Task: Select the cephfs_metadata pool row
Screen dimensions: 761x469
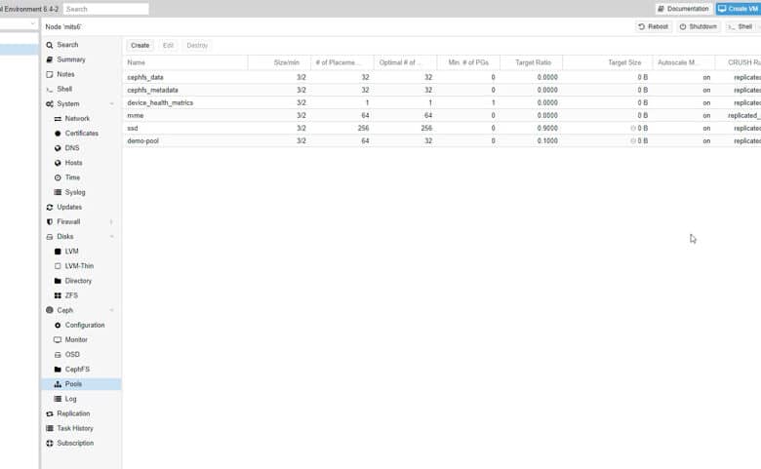Action: click(x=442, y=90)
